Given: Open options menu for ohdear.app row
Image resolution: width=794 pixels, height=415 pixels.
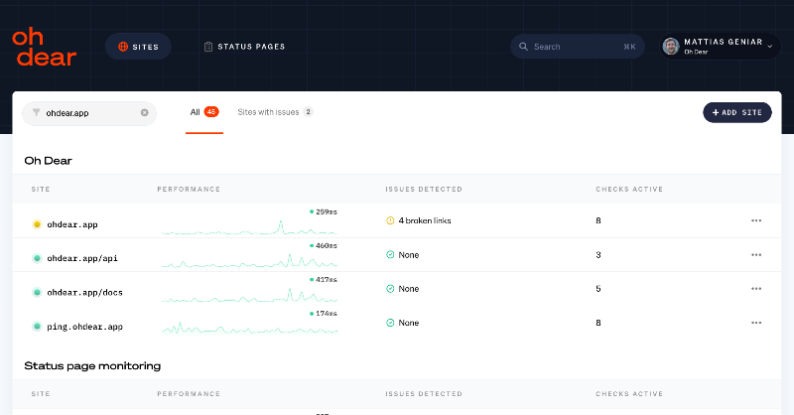Looking at the screenshot, I should pyautogui.click(x=756, y=220).
